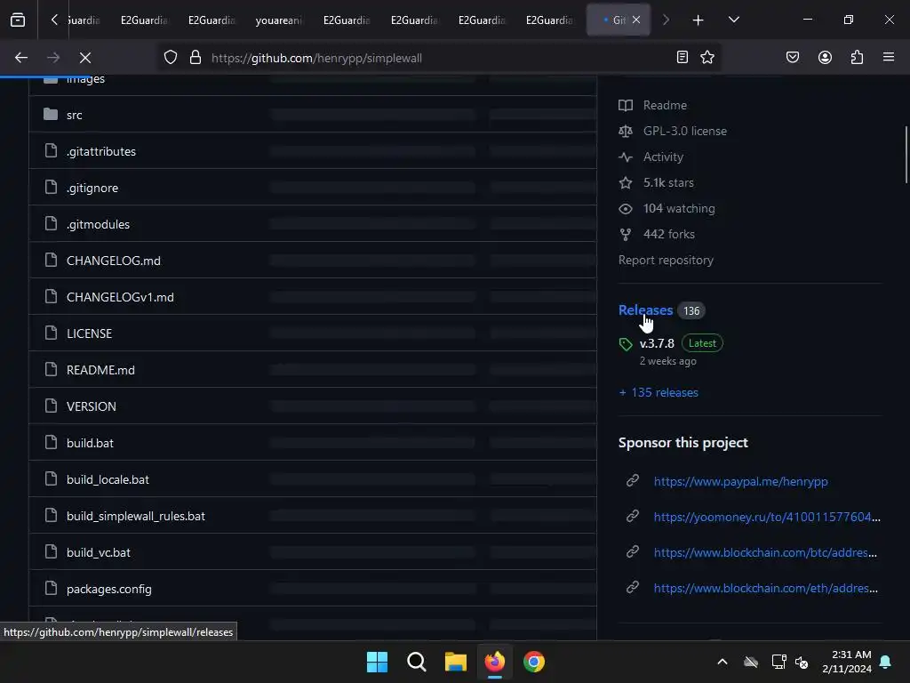Click the src folder icon
This screenshot has height=683, width=910.
pyautogui.click(x=51, y=115)
